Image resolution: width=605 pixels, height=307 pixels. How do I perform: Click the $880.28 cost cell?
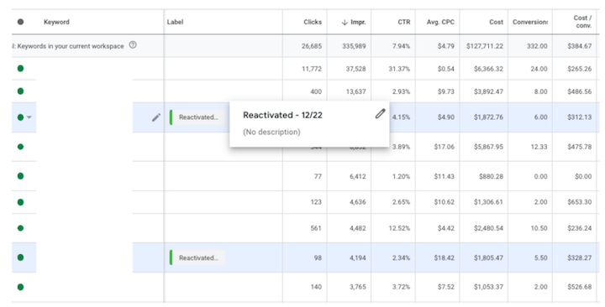click(492, 176)
